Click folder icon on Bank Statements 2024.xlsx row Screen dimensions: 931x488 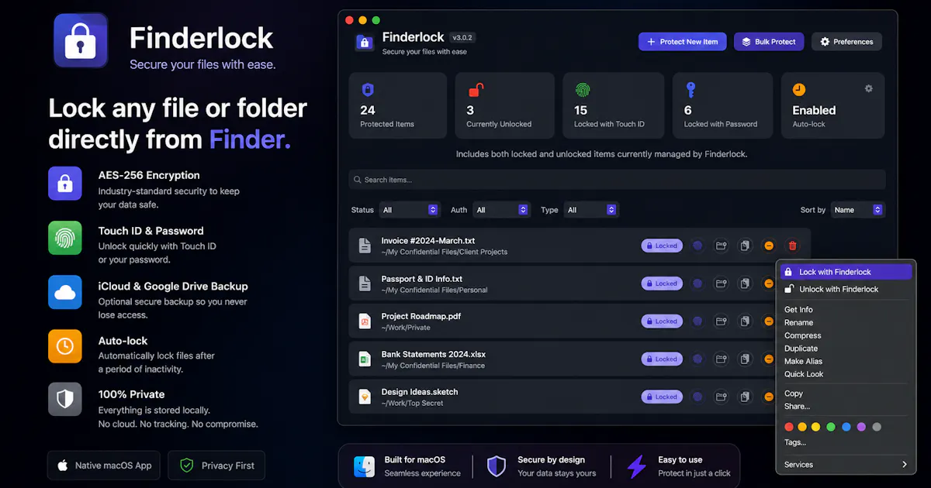[722, 359]
